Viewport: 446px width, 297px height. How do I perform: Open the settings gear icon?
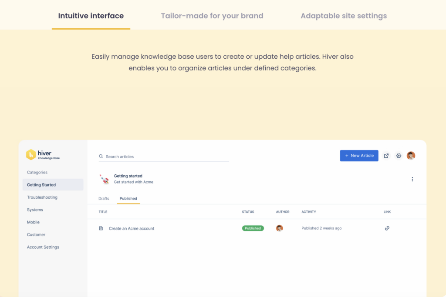click(399, 156)
